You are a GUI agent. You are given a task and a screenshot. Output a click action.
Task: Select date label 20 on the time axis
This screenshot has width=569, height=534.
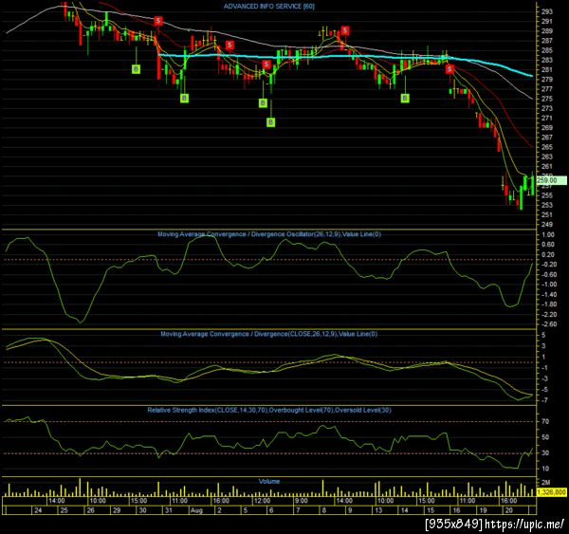click(508, 510)
